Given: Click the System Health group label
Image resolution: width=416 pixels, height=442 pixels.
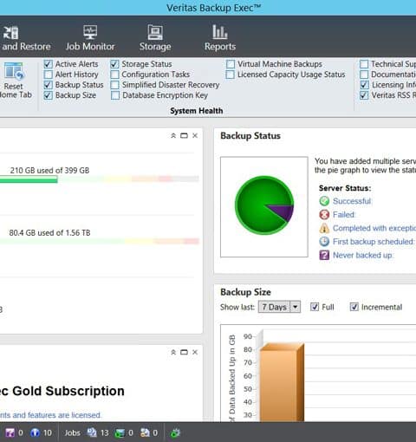Looking at the screenshot, I should pos(197,111).
